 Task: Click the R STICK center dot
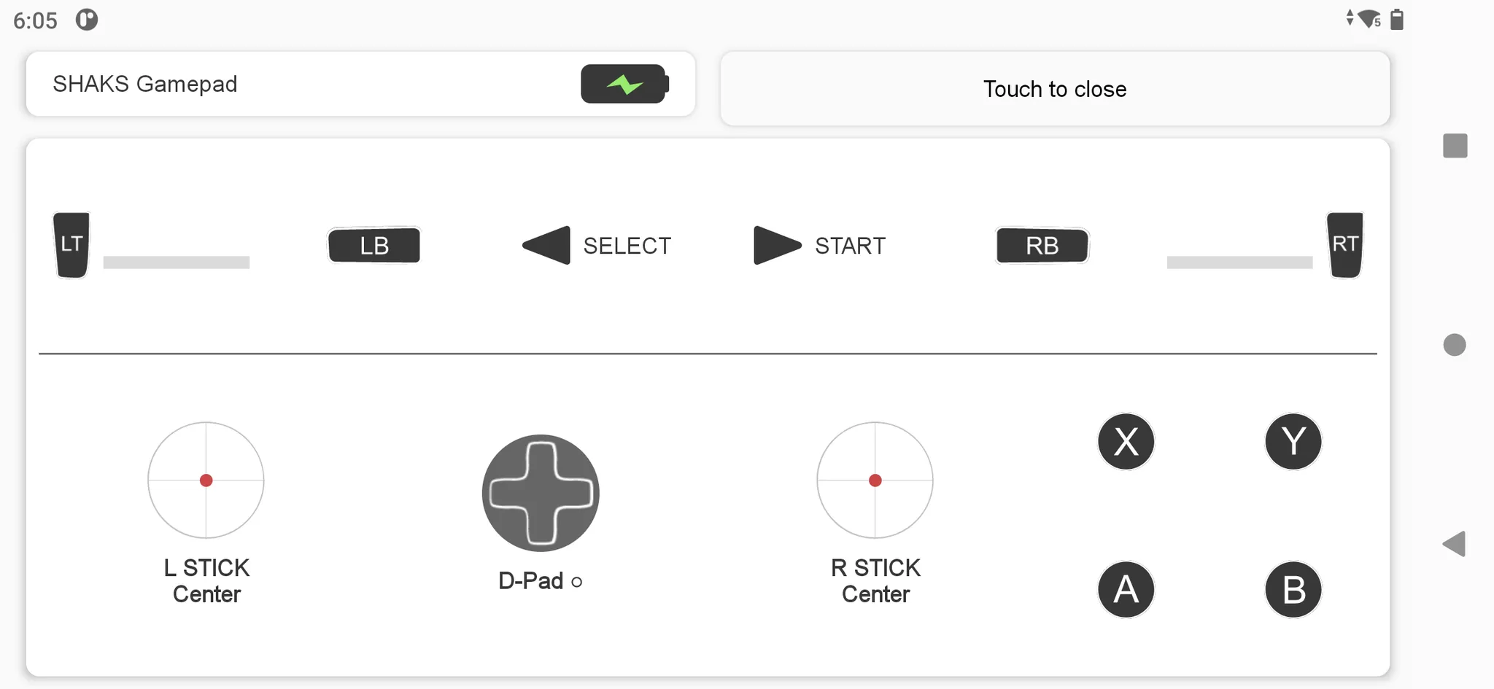(x=875, y=480)
